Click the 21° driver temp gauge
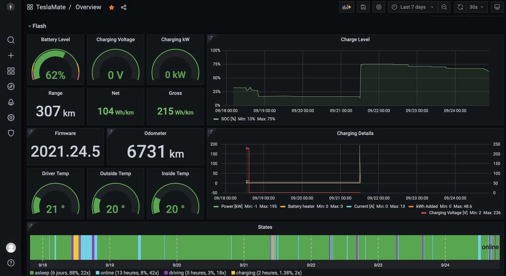This screenshot has width=506, height=276. coord(55,199)
